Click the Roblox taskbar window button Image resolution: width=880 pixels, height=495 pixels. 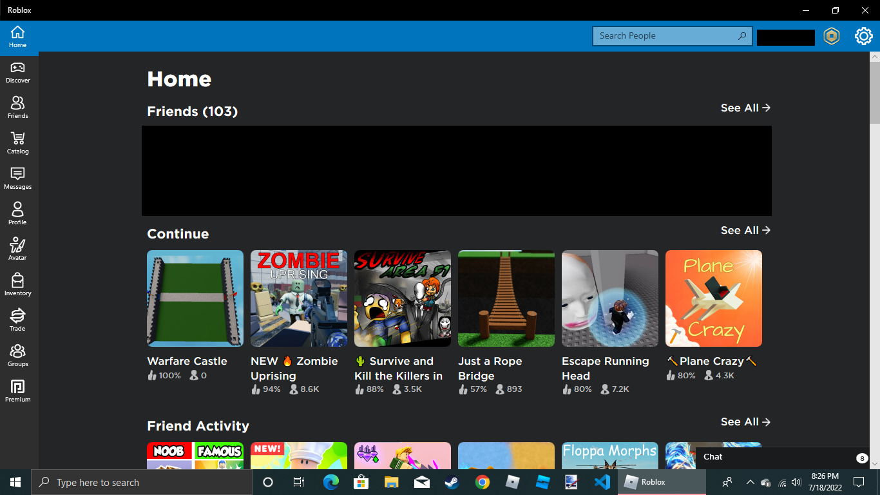point(662,482)
